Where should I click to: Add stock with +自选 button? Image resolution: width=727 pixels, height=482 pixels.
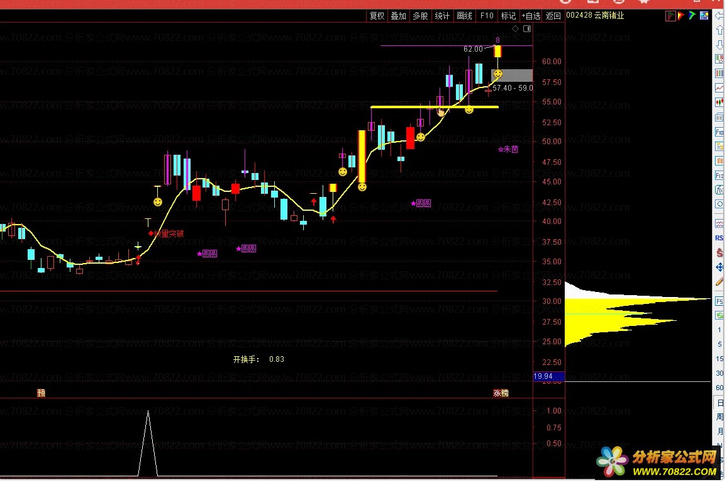pyautogui.click(x=531, y=16)
